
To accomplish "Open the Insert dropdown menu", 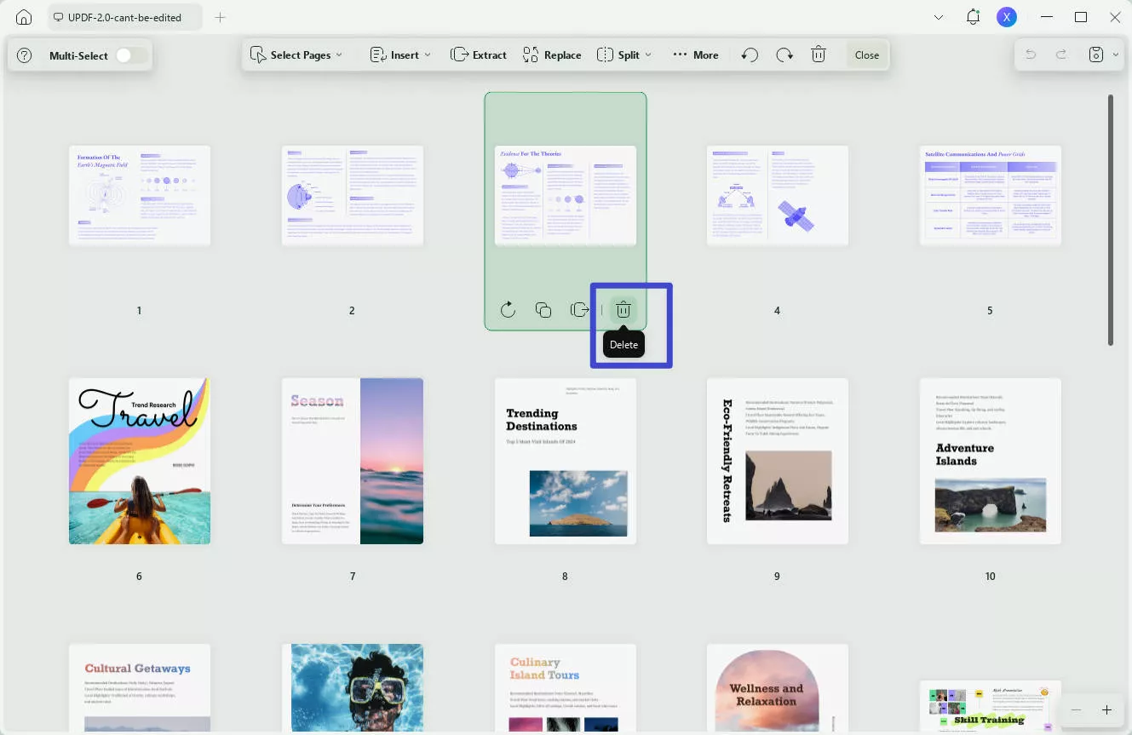I will (x=400, y=55).
